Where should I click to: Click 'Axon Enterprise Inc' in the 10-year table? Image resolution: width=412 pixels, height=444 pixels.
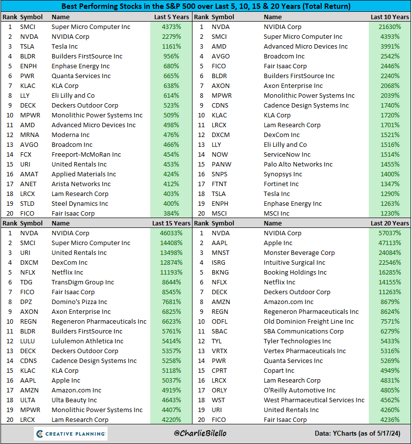(293, 86)
